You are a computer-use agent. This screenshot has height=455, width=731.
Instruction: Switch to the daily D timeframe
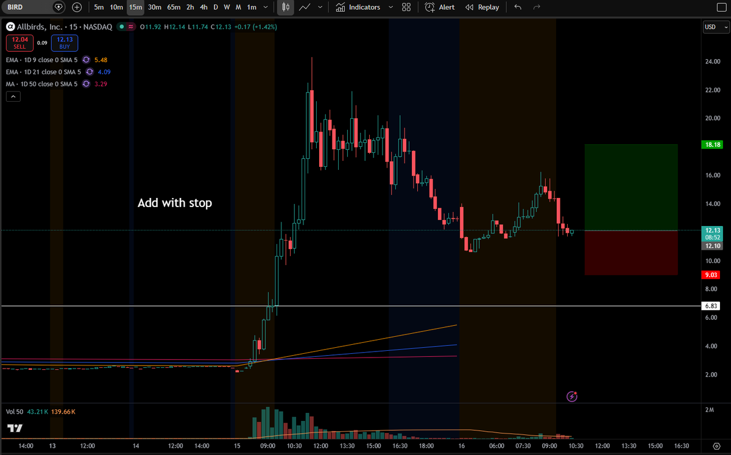pos(216,7)
